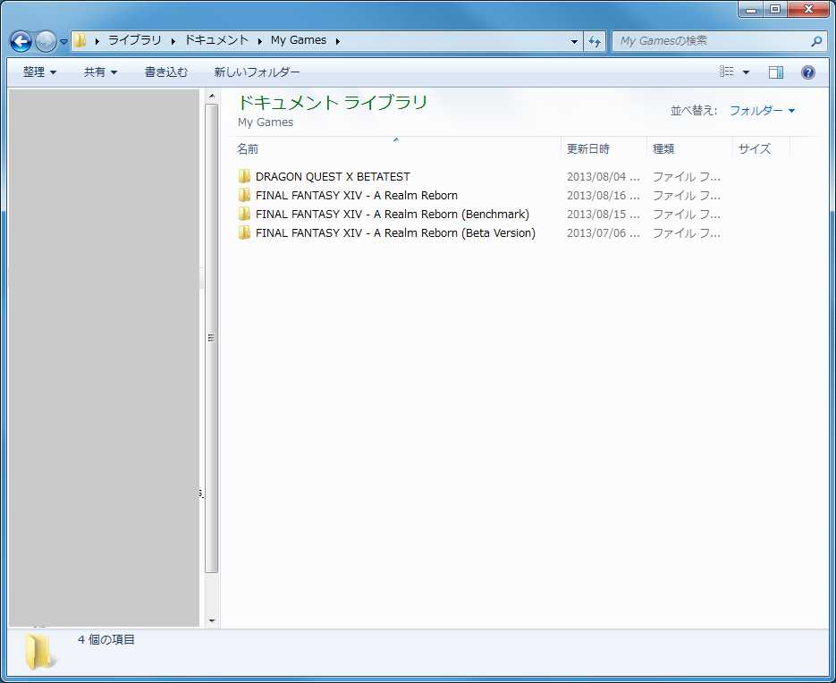Select ライブラリ in the address breadcrumb
Screen dimensions: 836x683
pos(134,40)
